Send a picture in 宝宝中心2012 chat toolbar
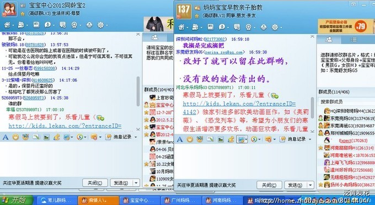375x205 pixels. pos(46,137)
